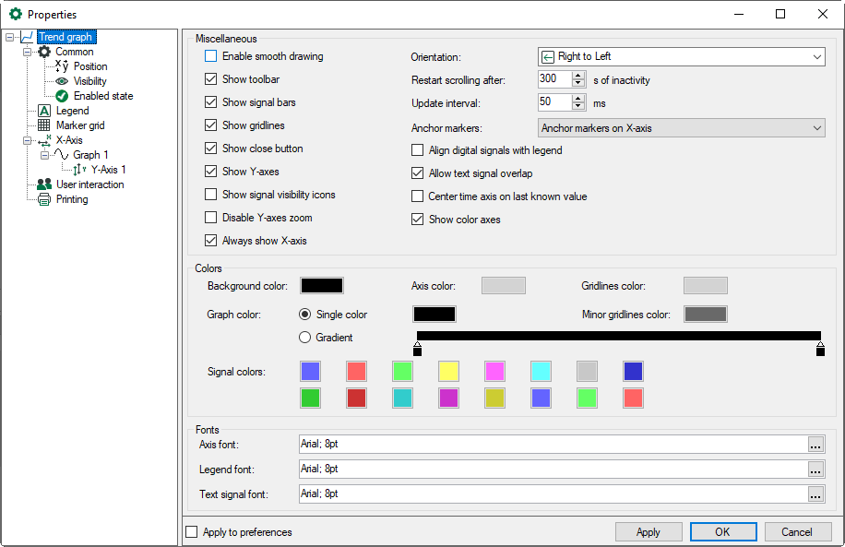Viewport: 845px width, 547px height.
Task: Click the Common gear icon in tree
Action: click(44, 52)
